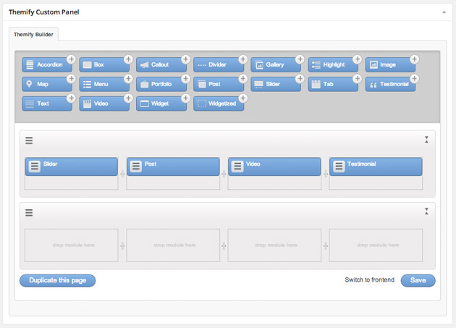
Task: Collapse the first builder row
Action: [x=426, y=140]
